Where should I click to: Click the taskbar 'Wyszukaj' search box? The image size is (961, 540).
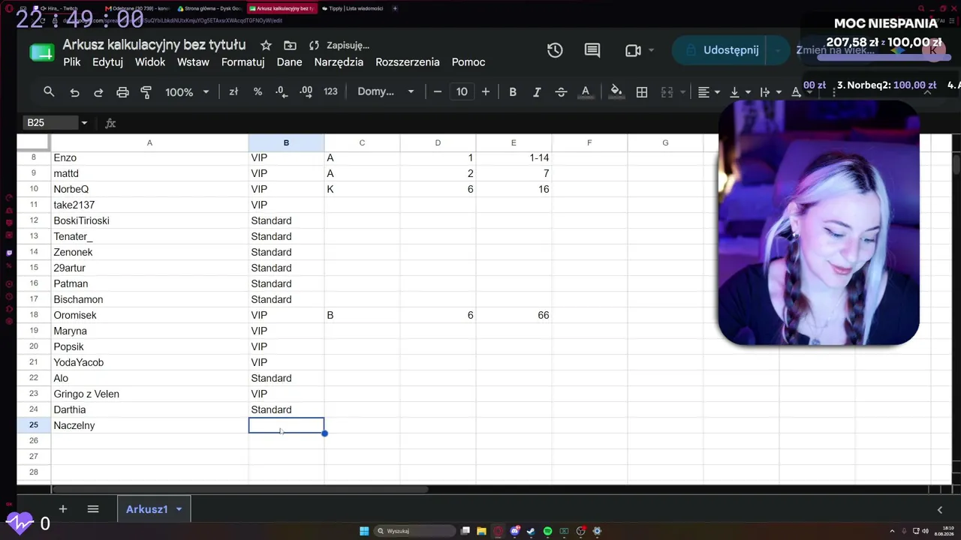pyautogui.click(x=415, y=531)
